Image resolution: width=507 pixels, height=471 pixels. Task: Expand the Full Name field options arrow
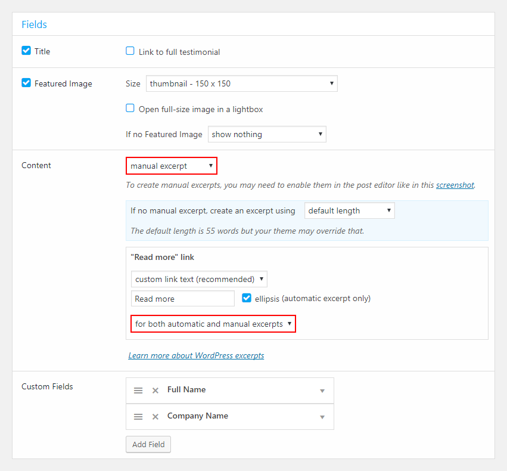(x=322, y=391)
